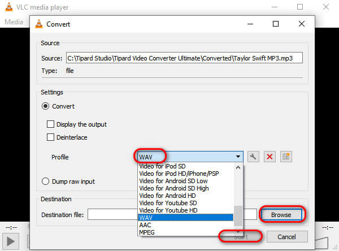Open the Media menu
Screen dimensions: 339x251
click(14, 21)
